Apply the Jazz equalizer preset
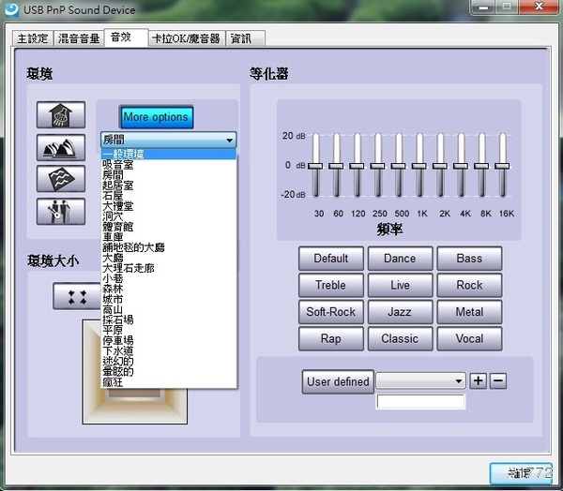This screenshot has width=563, height=491. point(400,312)
